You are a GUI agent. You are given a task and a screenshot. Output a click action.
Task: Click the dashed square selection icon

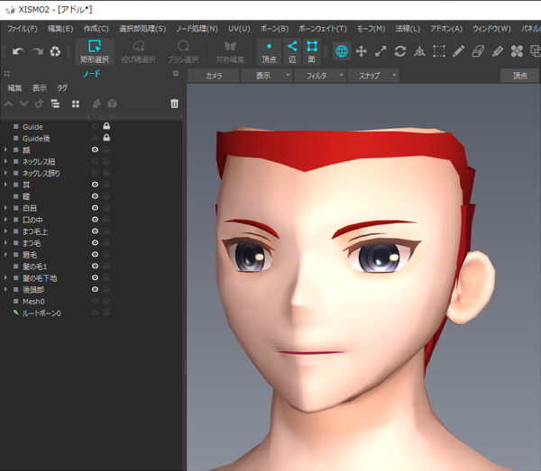[439, 51]
